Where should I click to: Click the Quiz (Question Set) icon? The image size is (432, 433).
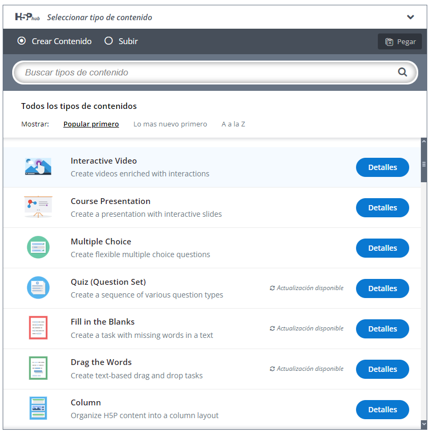[38, 288]
